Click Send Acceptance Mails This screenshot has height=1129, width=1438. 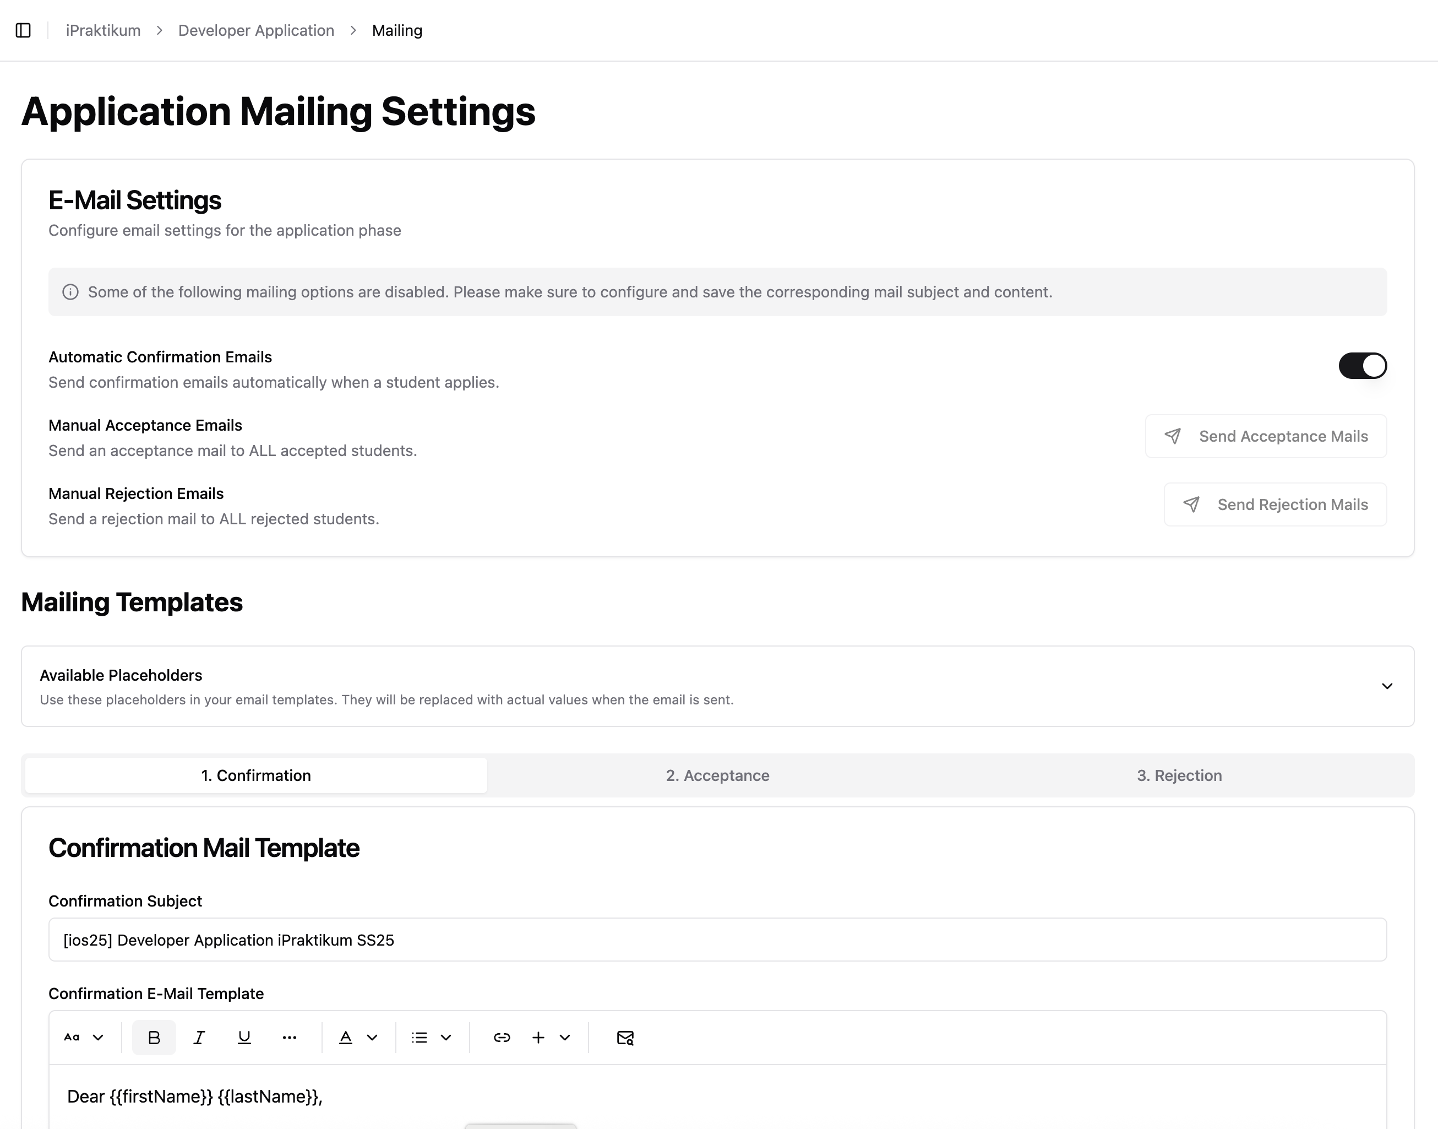(x=1266, y=436)
